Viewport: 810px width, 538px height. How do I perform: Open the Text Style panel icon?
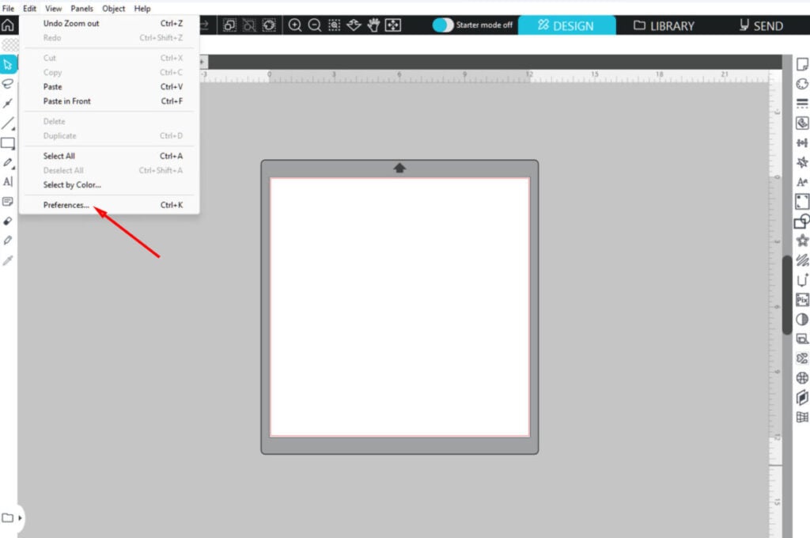(x=802, y=182)
